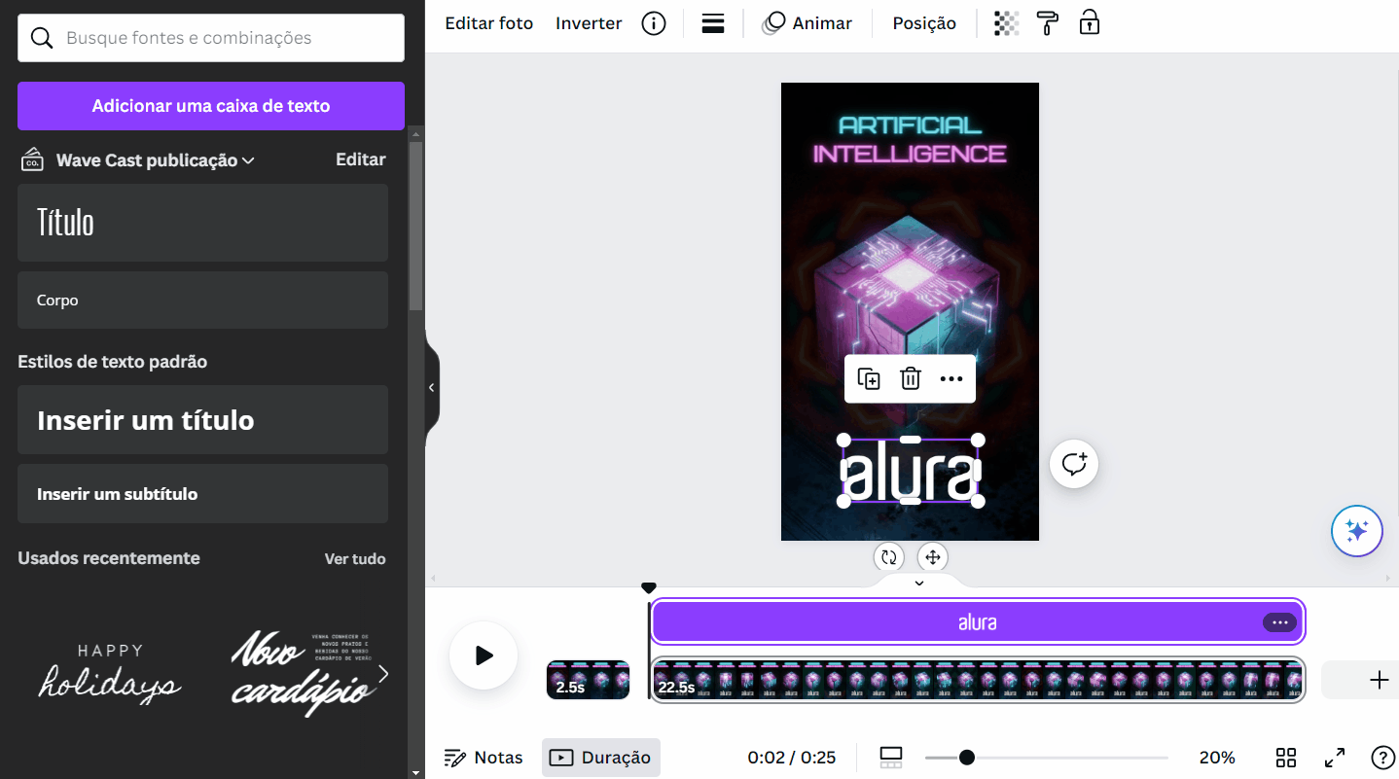Select the 2.5s page thumbnail

[x=588, y=680]
